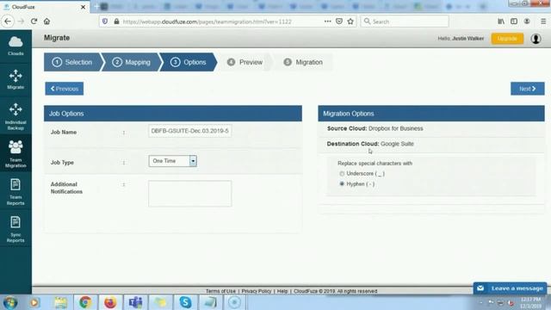
Task: Launch Chrome from the taskbar
Action: 85,302
